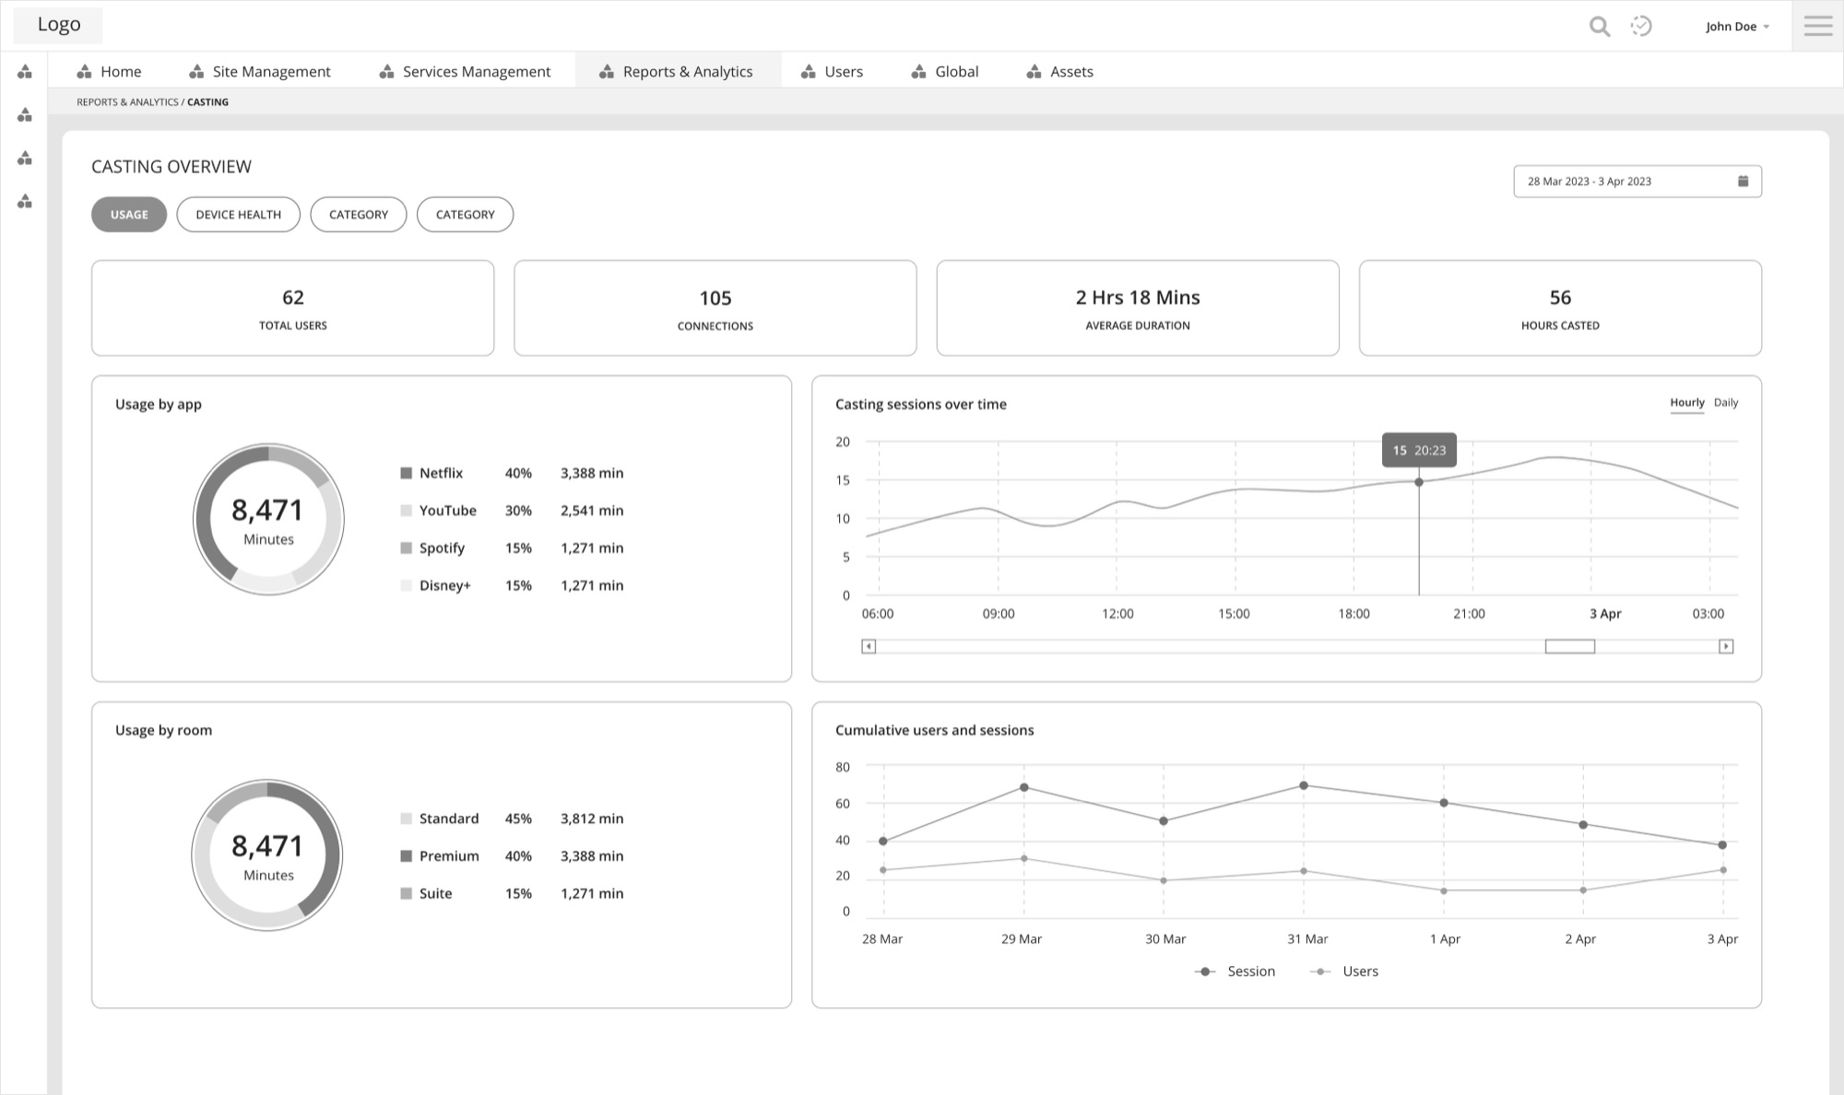The height and width of the screenshot is (1095, 1844).
Task: Open Site Management menu
Action: pos(259,71)
